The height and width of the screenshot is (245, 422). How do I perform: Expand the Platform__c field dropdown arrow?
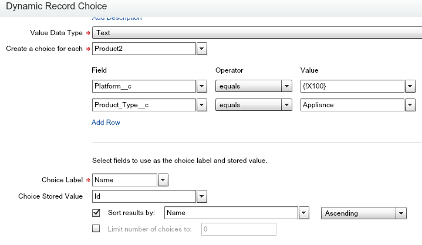(x=201, y=87)
